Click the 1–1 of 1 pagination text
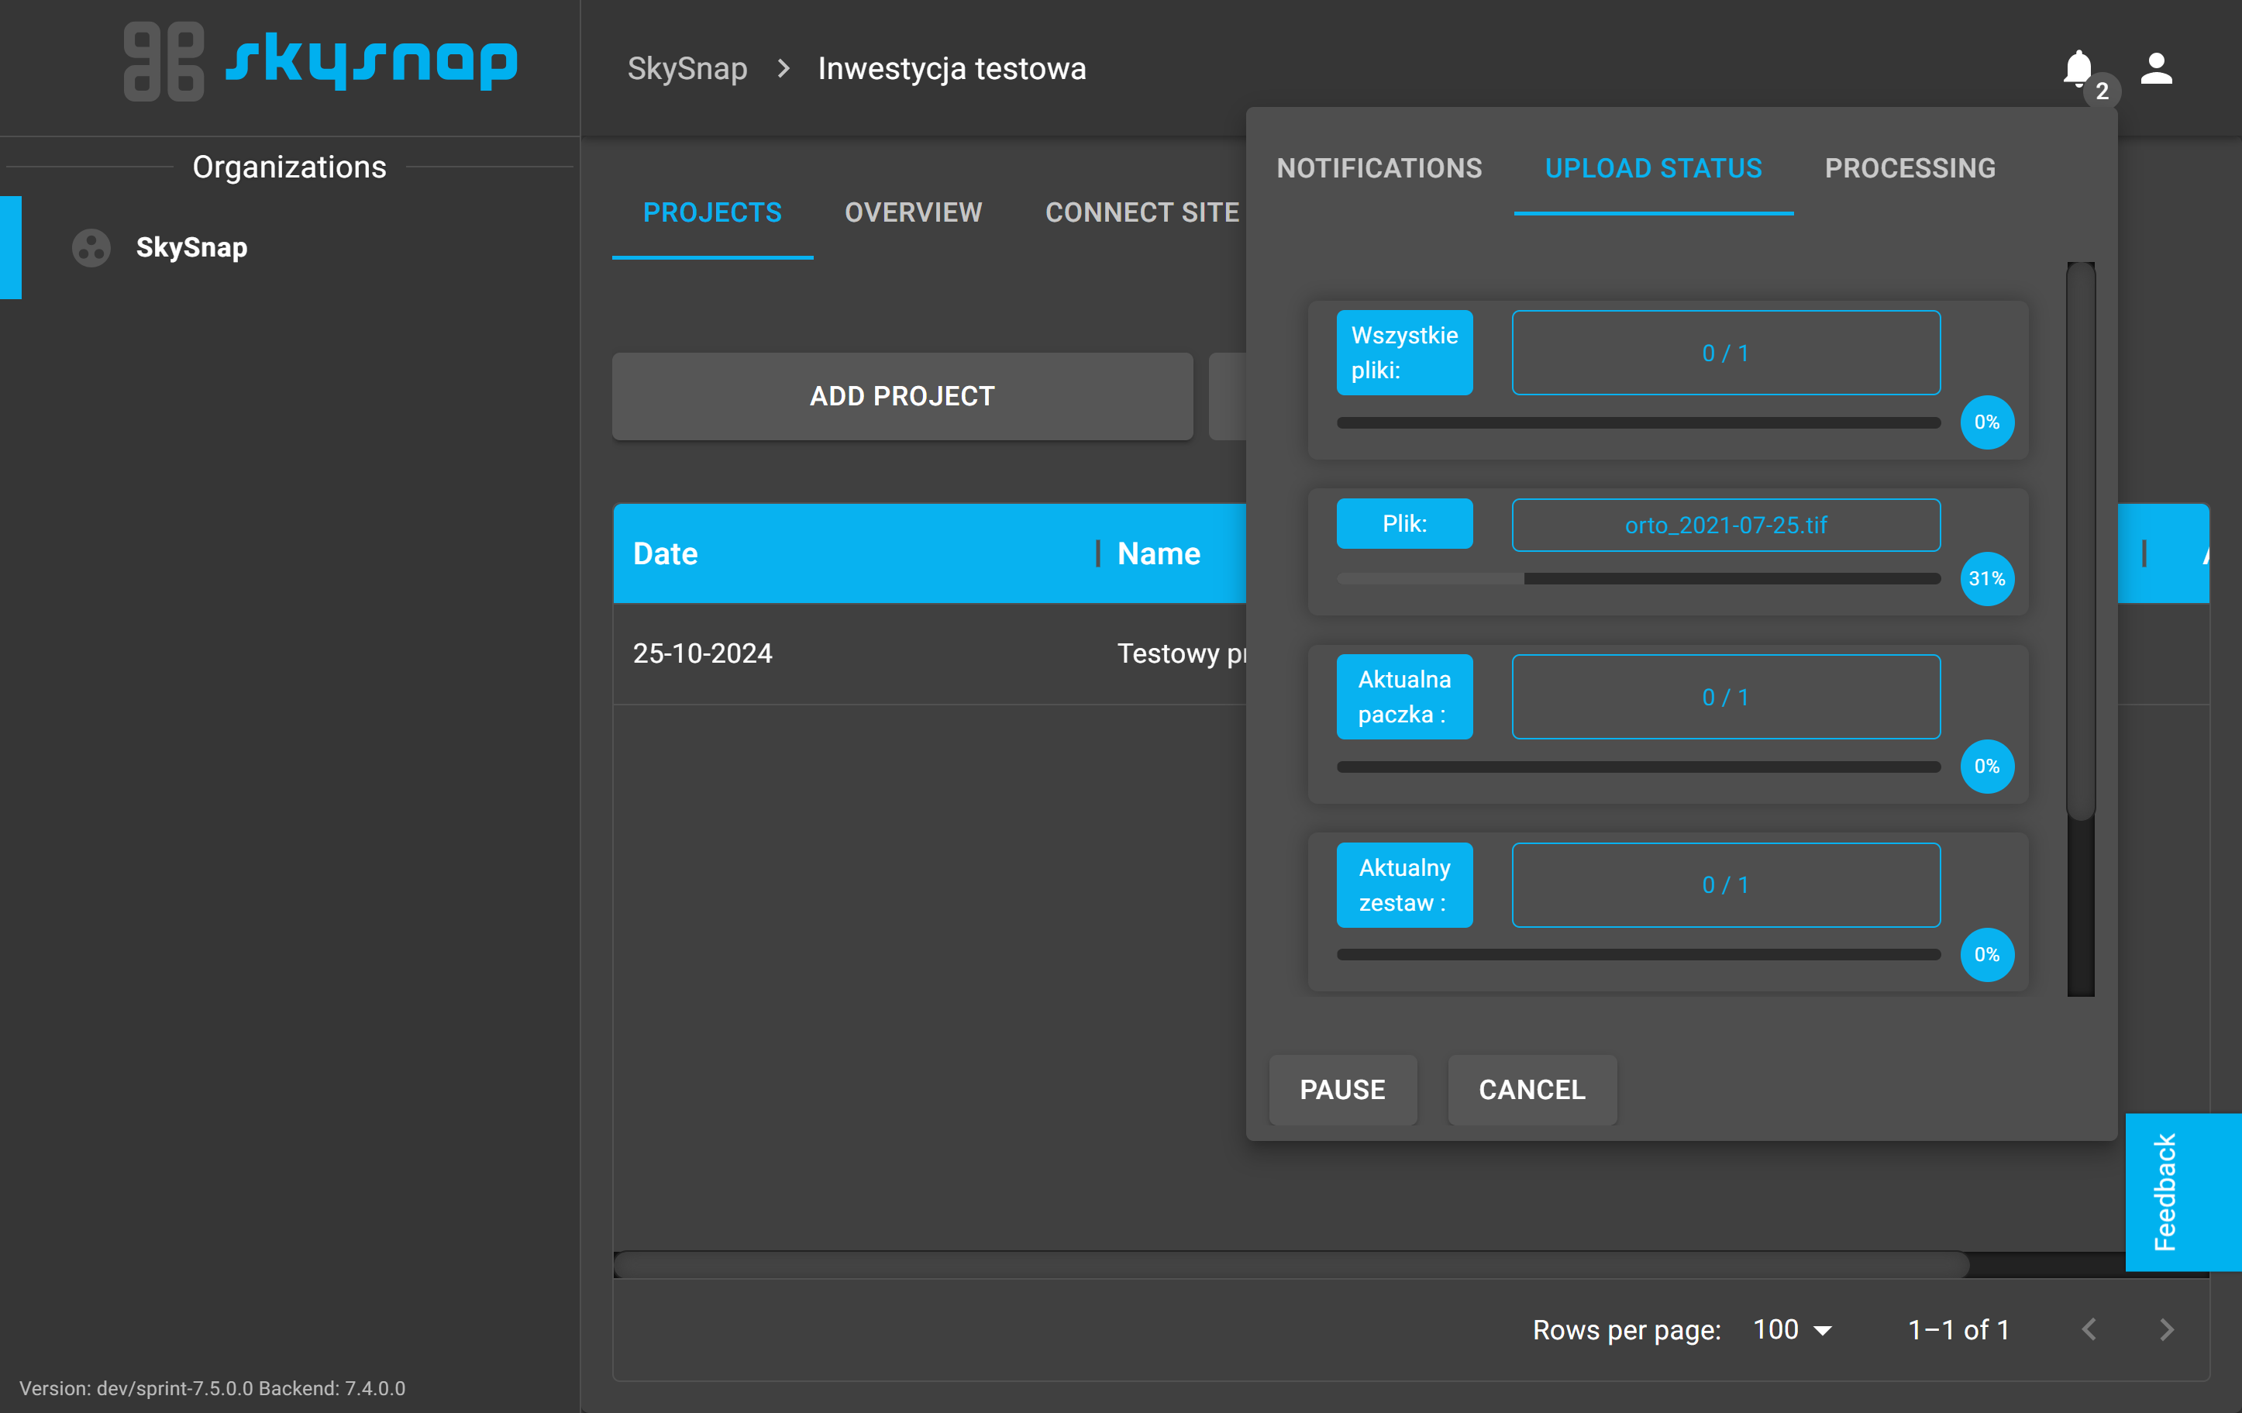 pos(1958,1329)
